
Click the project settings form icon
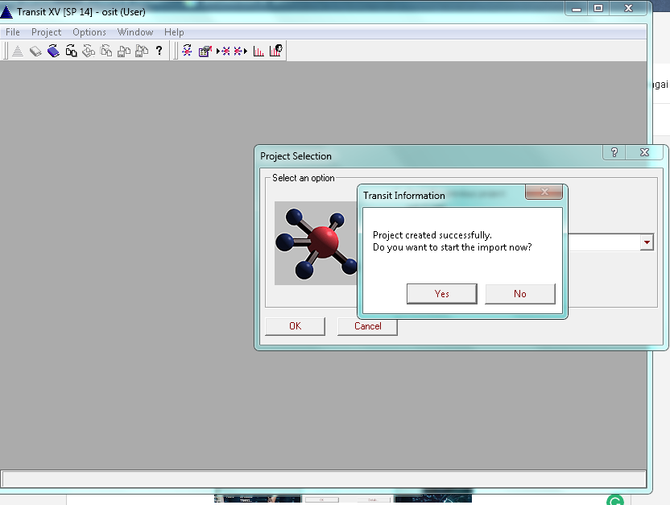click(x=205, y=51)
